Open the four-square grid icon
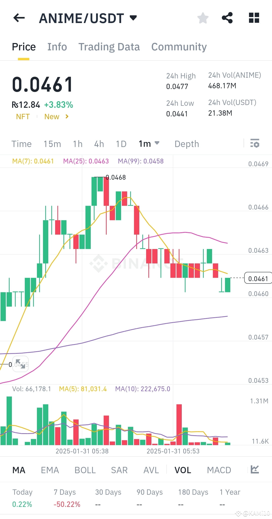 (x=254, y=18)
